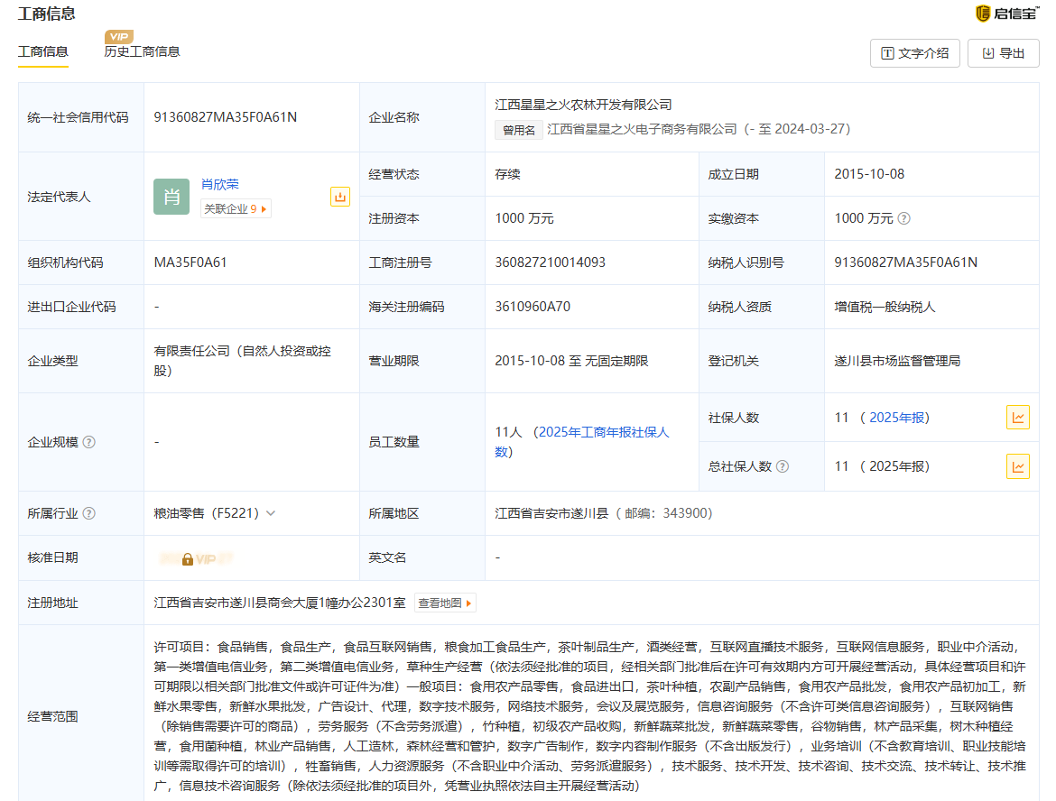1056x801 pixels.
Task: Open the trend chart icon for 总社保人数
Action: click(1017, 466)
